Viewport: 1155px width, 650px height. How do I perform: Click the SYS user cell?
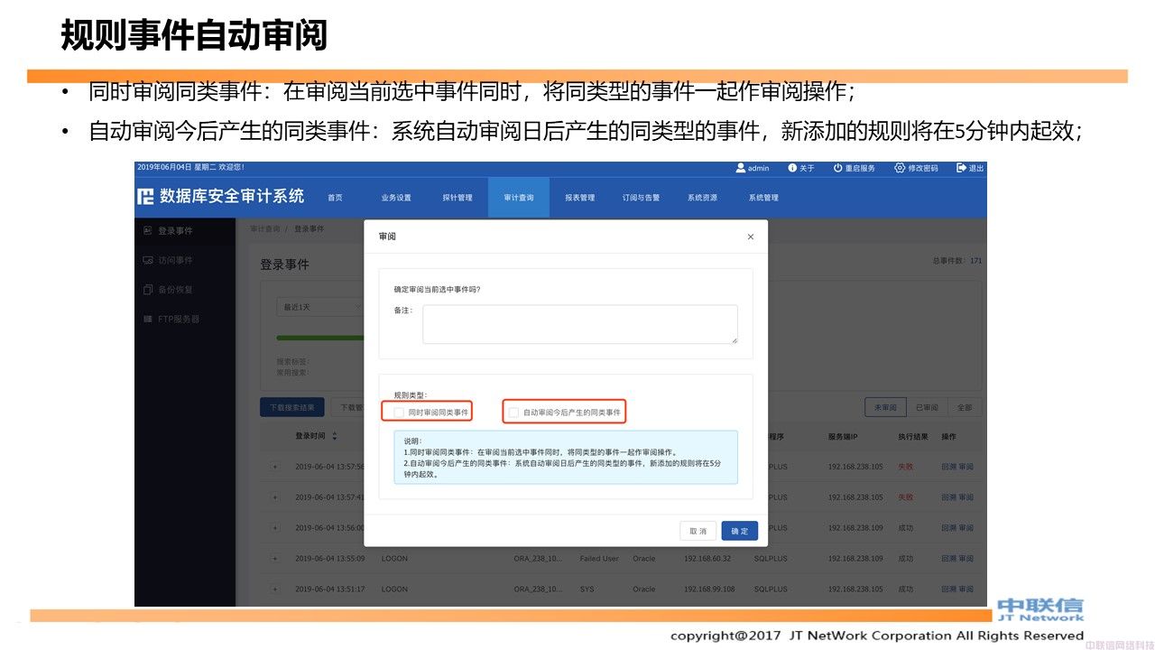pyautogui.click(x=587, y=590)
